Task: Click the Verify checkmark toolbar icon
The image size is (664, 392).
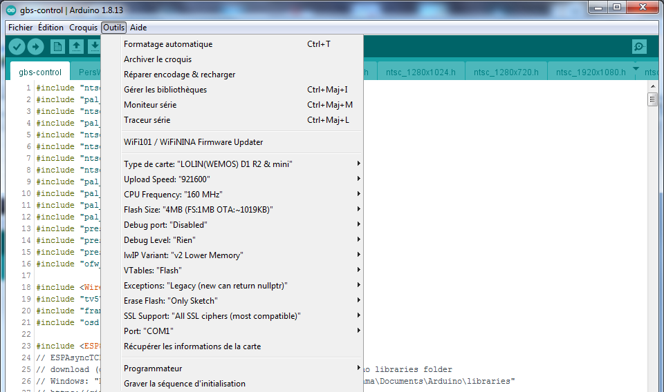Action: click(x=17, y=46)
